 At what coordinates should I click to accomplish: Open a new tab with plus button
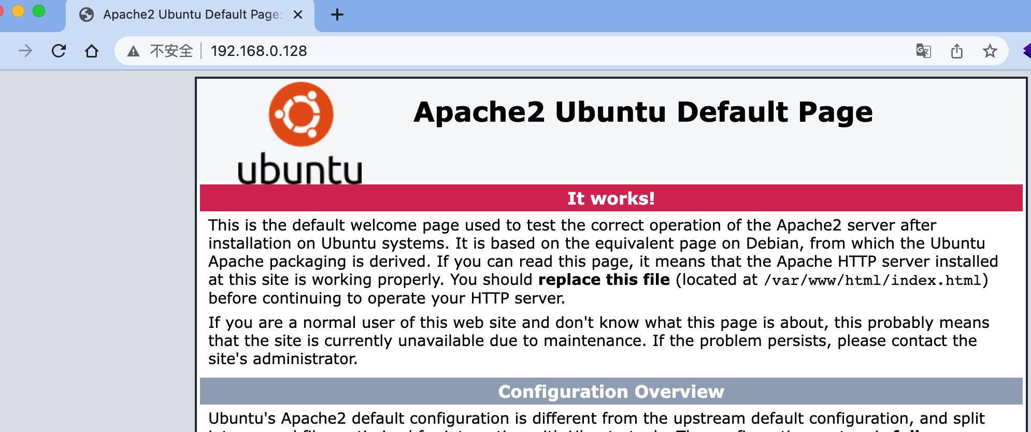pos(337,15)
